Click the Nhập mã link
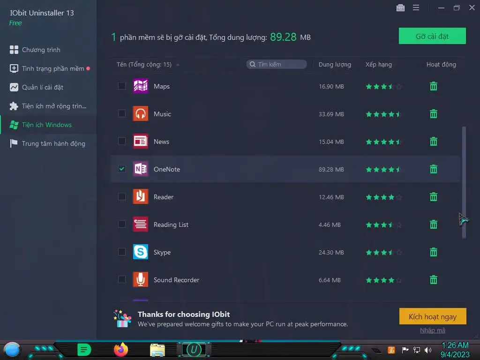480x360 pixels. 432,330
